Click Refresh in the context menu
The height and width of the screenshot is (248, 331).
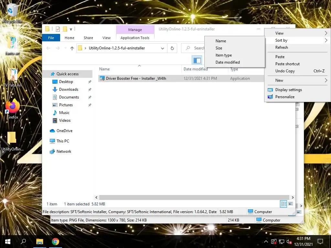point(297,47)
